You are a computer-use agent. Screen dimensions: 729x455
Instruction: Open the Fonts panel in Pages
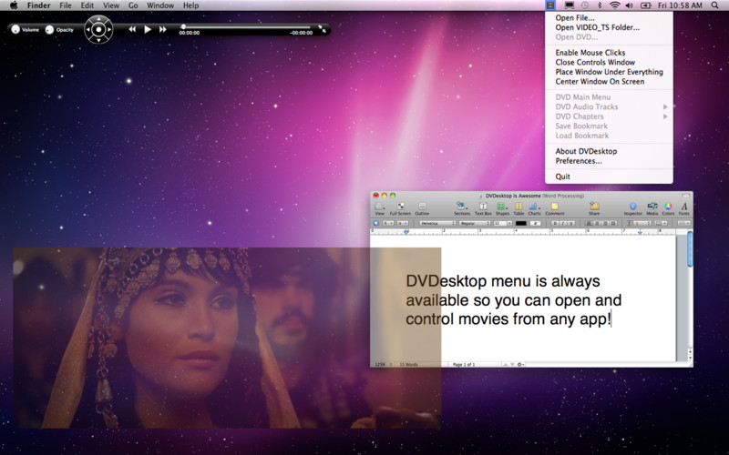(684, 208)
